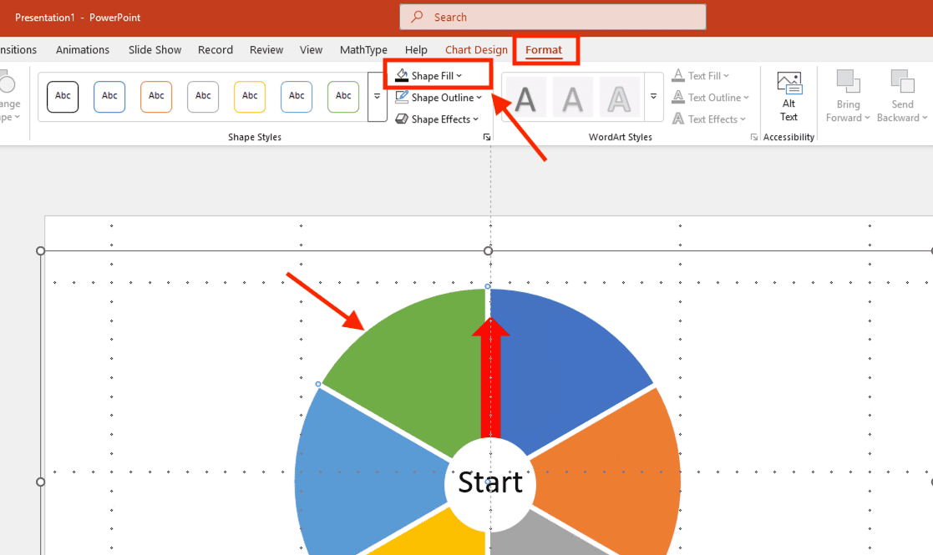
Task: Click the Shape Outline pen icon
Action: tap(402, 97)
